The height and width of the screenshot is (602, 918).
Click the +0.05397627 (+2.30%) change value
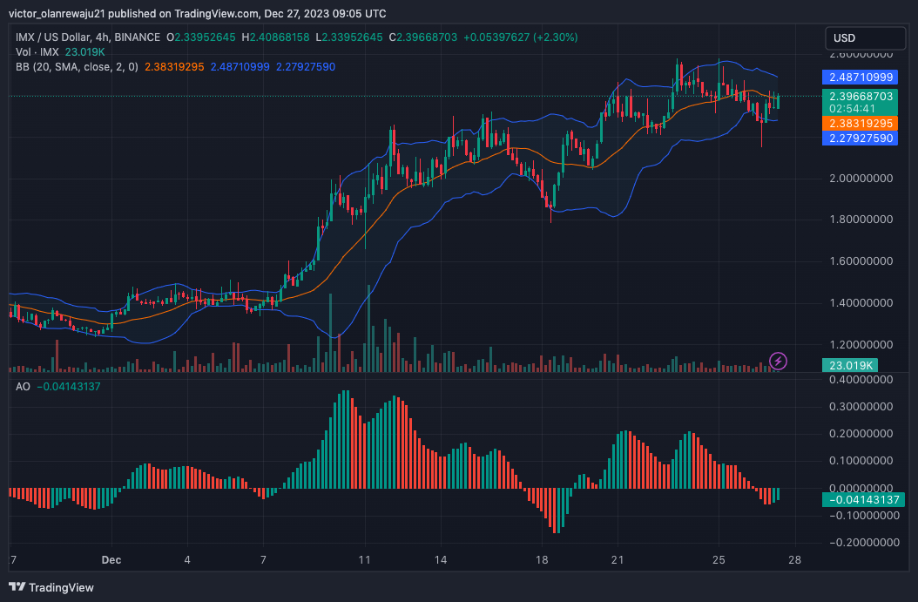click(521, 37)
